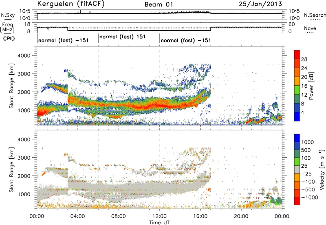The height and width of the screenshot is (225, 326).
Task: Click the blue bottom of the power colorbar
Action: tap(297, 117)
